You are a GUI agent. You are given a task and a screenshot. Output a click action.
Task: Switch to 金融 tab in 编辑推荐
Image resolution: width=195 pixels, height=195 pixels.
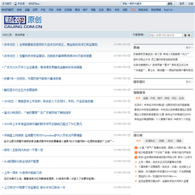(x=146, y=98)
